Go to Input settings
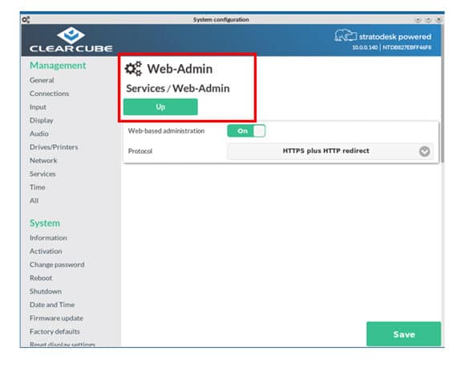 click(x=38, y=107)
